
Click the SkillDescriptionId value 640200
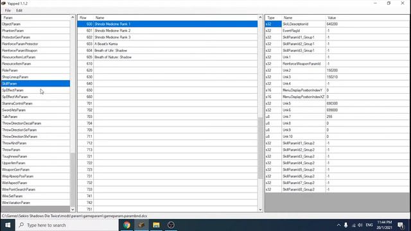click(367, 24)
